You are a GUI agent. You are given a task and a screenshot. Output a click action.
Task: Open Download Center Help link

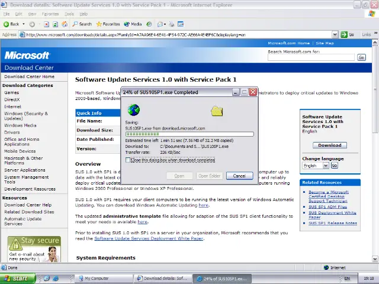click(28, 205)
